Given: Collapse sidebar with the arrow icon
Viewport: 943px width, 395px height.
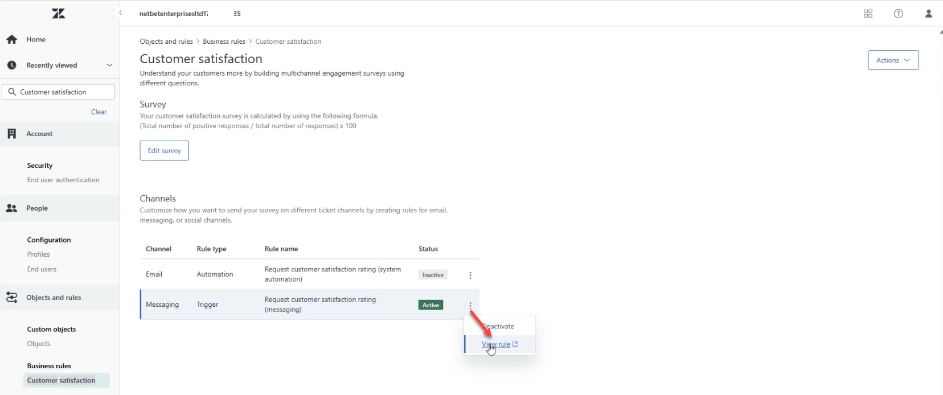Looking at the screenshot, I should click(120, 13).
